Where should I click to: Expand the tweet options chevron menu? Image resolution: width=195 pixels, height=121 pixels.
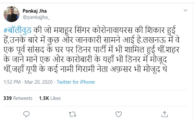click(185, 10)
